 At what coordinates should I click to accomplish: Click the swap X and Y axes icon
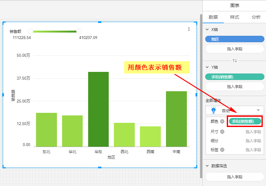click(x=235, y=61)
